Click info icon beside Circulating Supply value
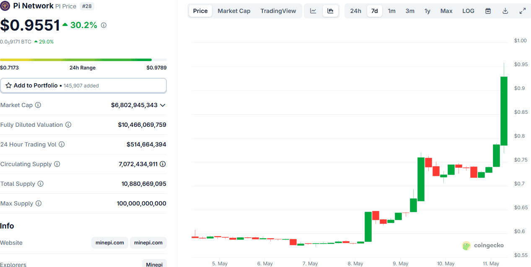 pos(163,164)
